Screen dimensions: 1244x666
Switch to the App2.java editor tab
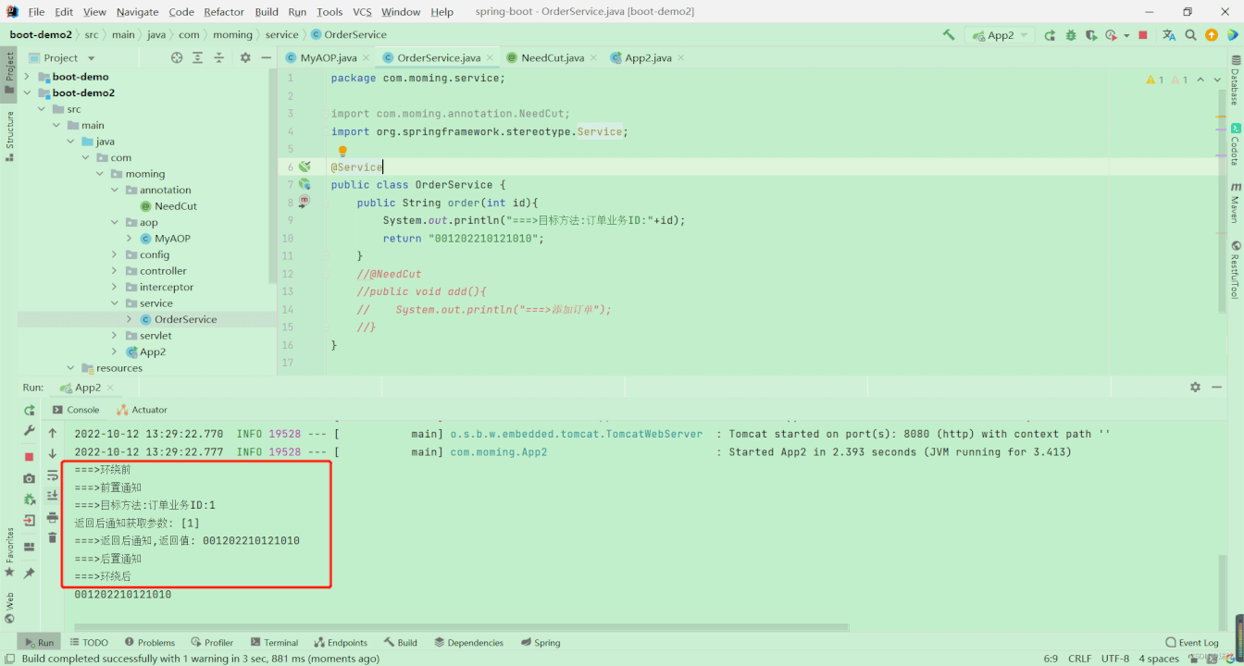[x=648, y=57]
